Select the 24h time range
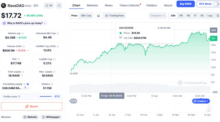The height and width of the screenshot is (122, 220). (173, 16)
